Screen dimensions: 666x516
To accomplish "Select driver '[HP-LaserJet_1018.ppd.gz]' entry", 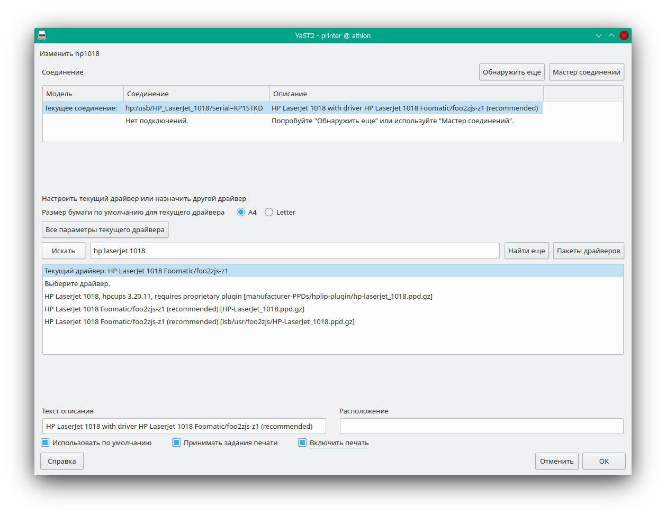I will tap(333, 309).
